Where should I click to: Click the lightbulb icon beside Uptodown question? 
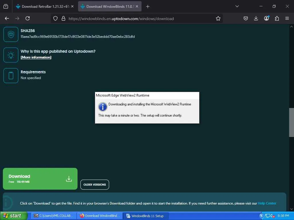pos(11,55)
